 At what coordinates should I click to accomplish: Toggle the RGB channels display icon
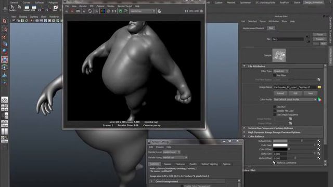click(103, 11)
